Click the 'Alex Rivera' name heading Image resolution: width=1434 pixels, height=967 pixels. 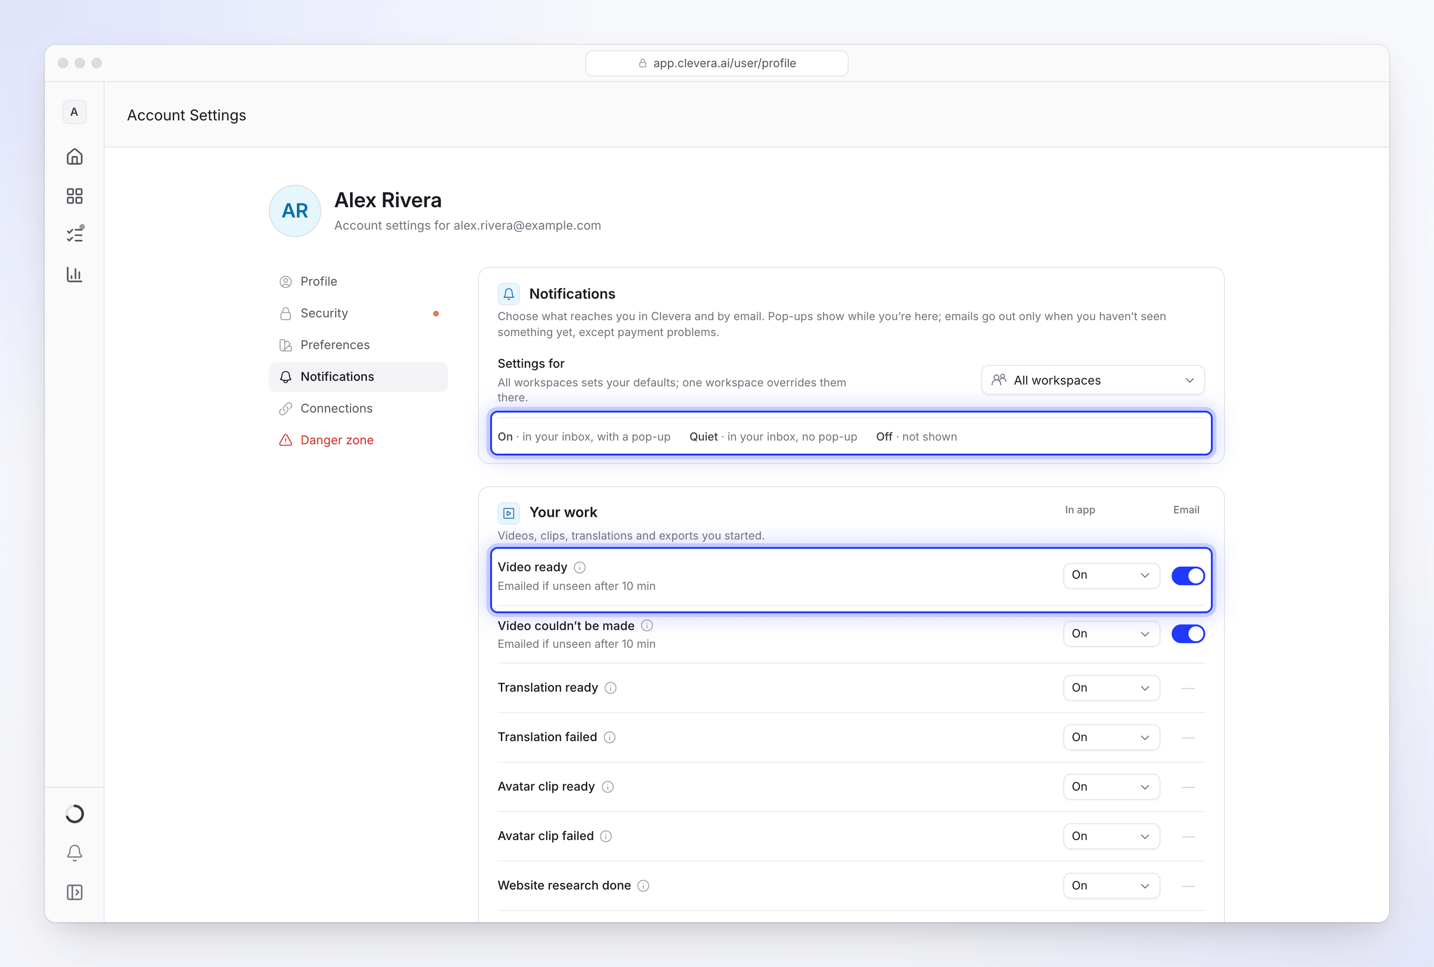coord(387,200)
